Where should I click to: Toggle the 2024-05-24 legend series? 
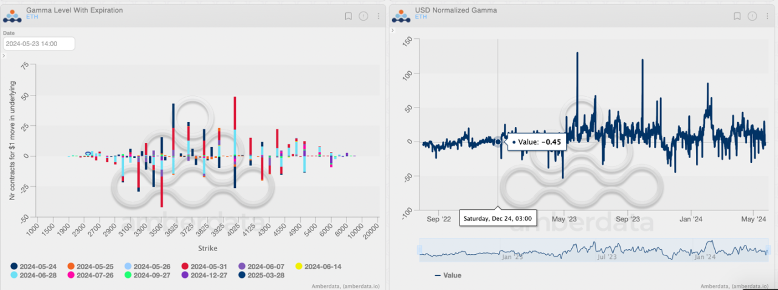(33, 266)
